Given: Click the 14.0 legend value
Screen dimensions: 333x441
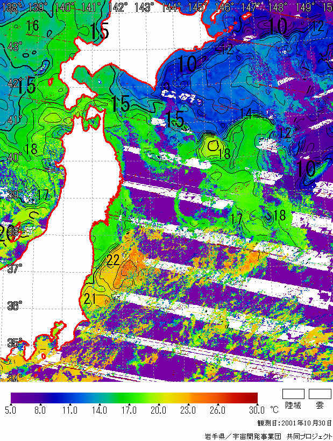Looking at the screenshot, I should point(100,410).
